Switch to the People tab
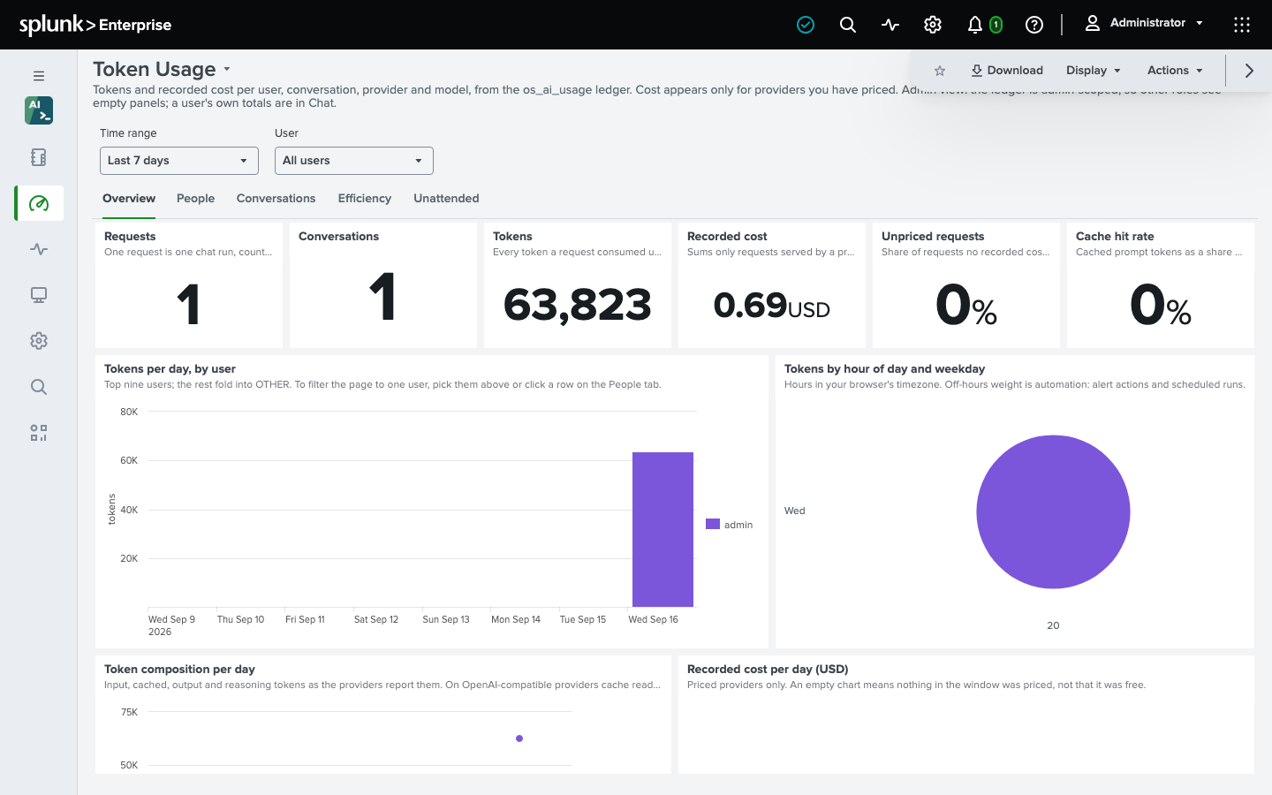1272x795 pixels. 195,199
